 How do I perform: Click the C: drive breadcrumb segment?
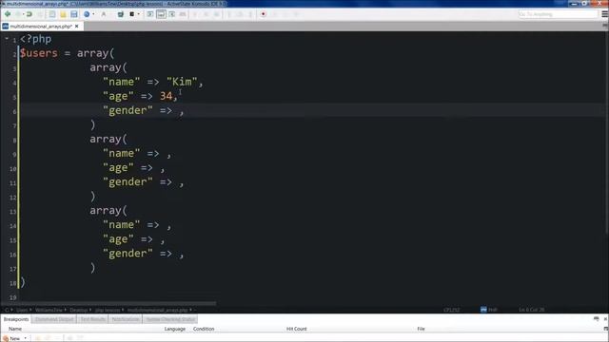point(8,310)
